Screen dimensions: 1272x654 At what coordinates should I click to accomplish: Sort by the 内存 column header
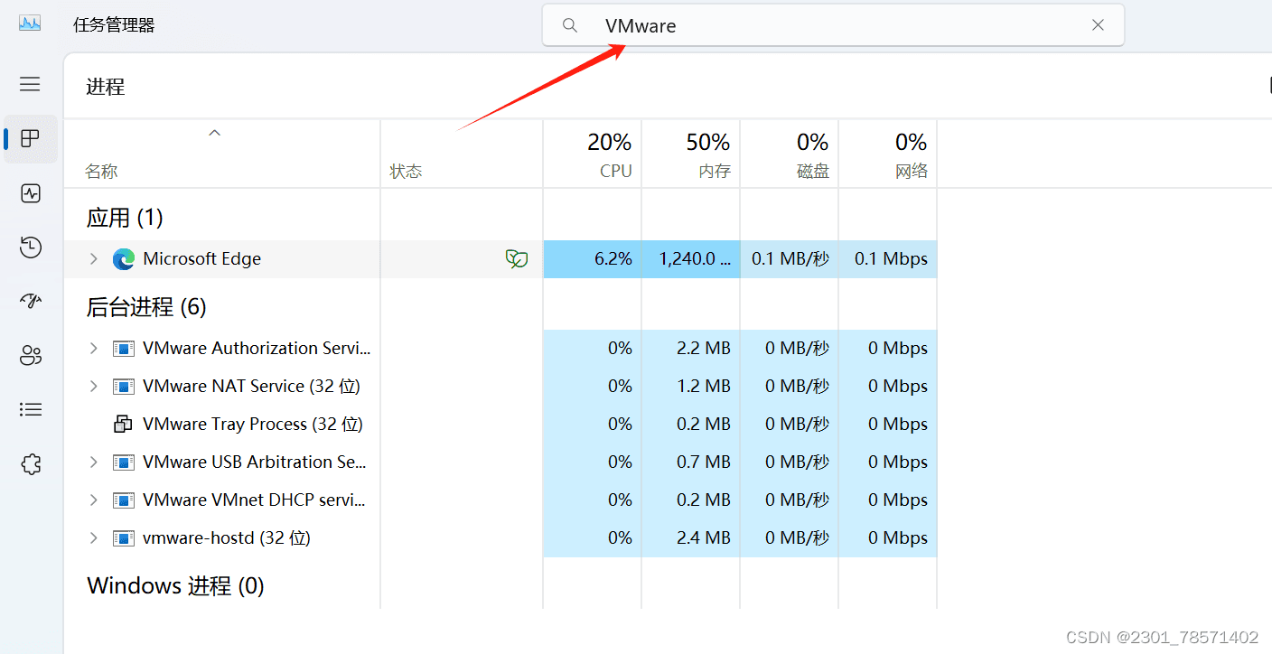691,154
